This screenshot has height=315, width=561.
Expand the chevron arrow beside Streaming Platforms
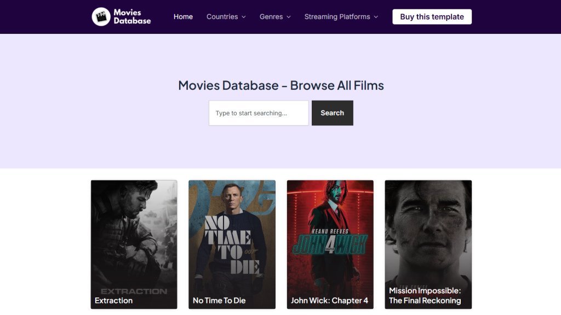[x=376, y=17]
